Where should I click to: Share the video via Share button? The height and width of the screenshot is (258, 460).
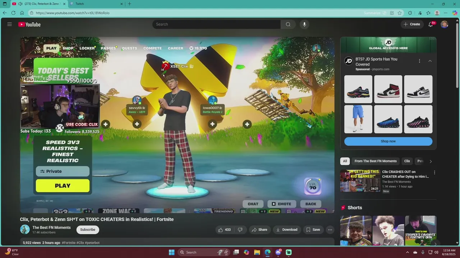259,230
